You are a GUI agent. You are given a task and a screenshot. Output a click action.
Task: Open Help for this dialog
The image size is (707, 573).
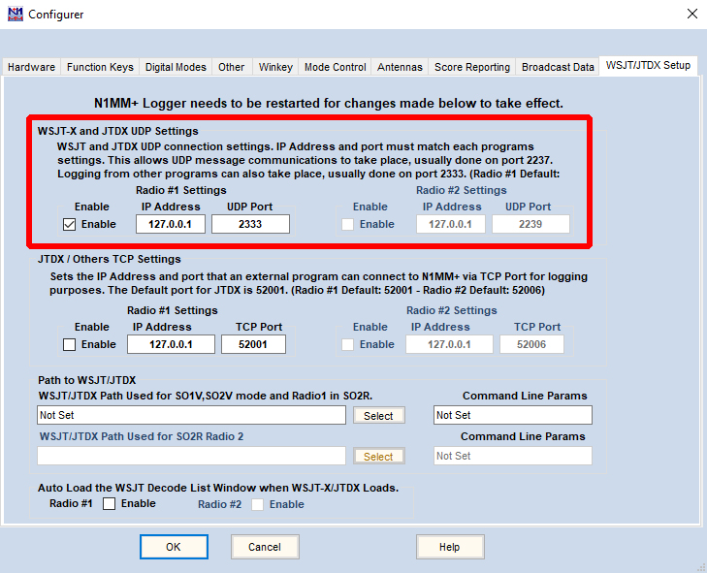450,547
